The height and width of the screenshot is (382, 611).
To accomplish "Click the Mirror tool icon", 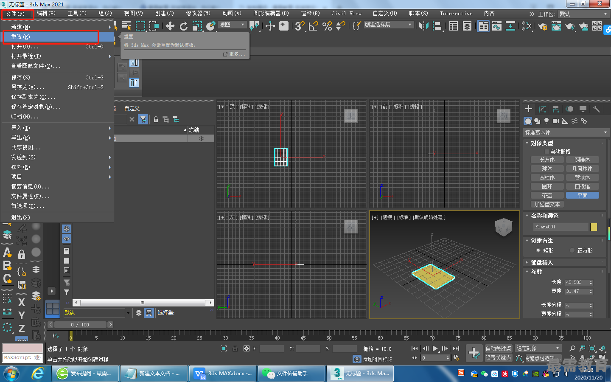I will (423, 26).
